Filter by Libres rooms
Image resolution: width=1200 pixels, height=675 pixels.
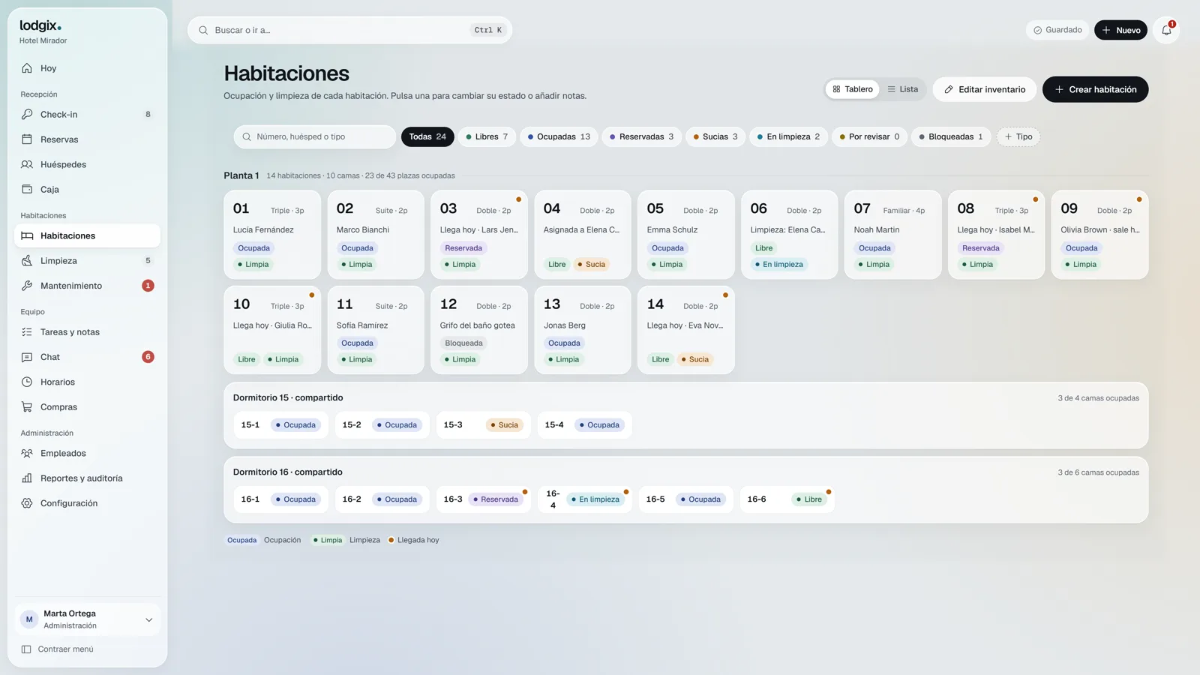(487, 136)
